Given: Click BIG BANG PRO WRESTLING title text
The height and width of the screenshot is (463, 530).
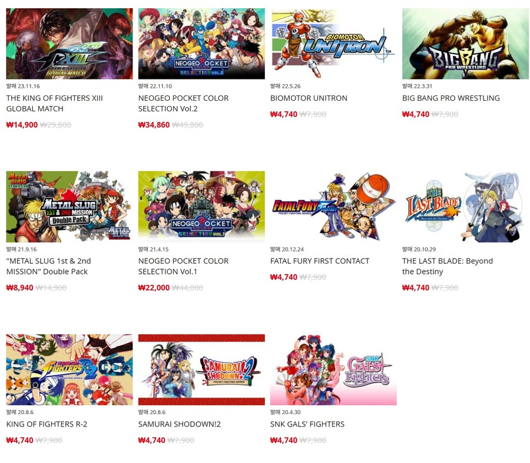Looking at the screenshot, I should tap(451, 98).
